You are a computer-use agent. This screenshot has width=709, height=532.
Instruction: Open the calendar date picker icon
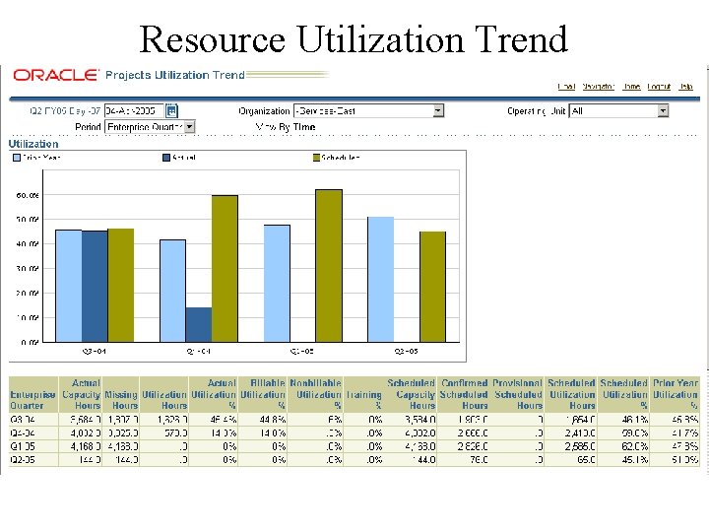pos(171,110)
